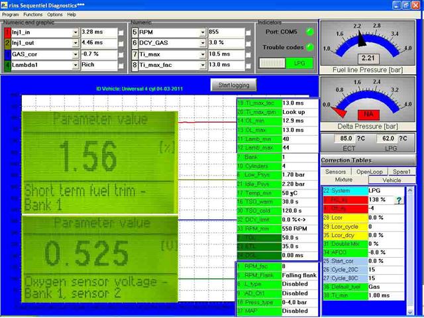This screenshot has width=424, height=318.
Task: Open the Functions menu
Action: point(32,15)
